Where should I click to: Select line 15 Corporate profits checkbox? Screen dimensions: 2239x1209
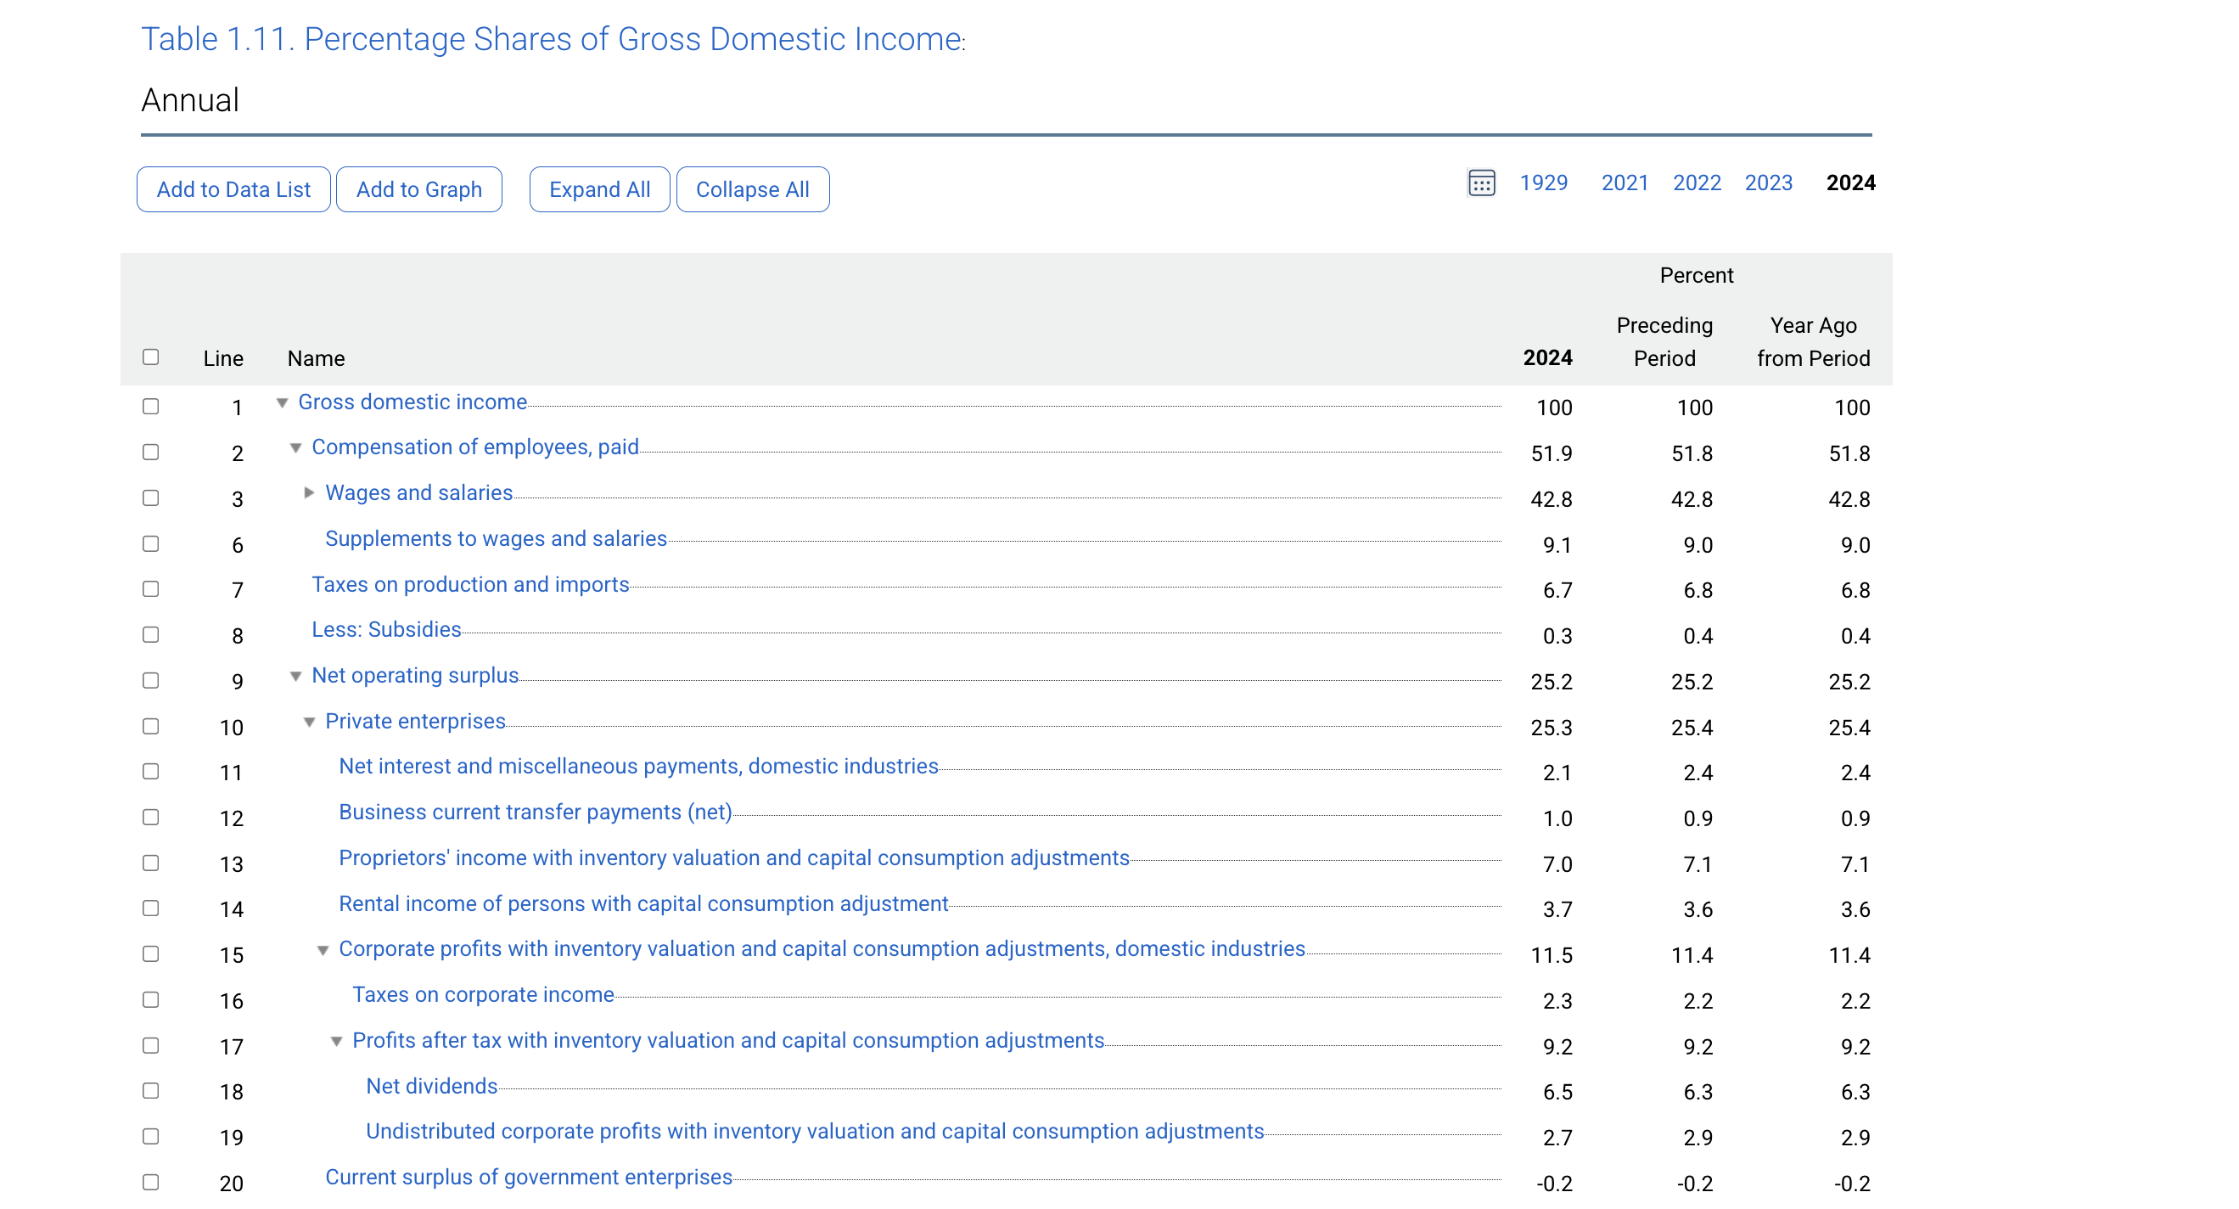(151, 954)
